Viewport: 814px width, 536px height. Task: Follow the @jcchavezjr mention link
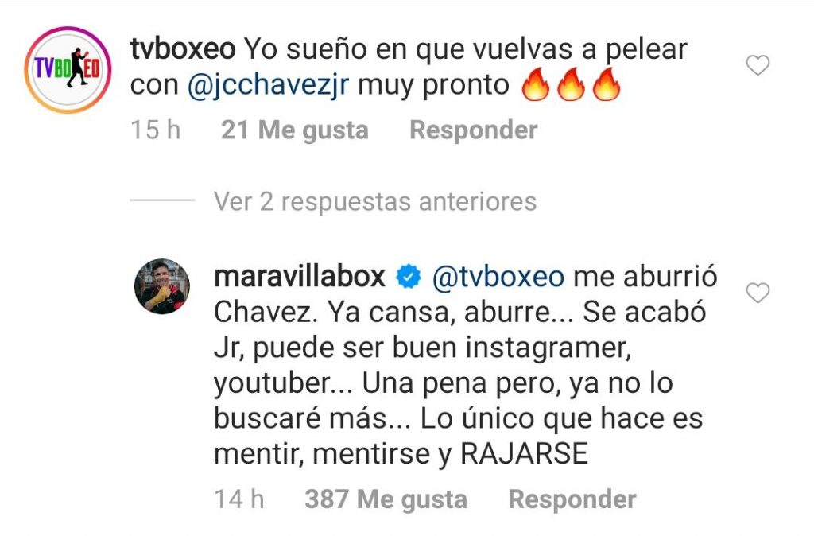pos(268,85)
